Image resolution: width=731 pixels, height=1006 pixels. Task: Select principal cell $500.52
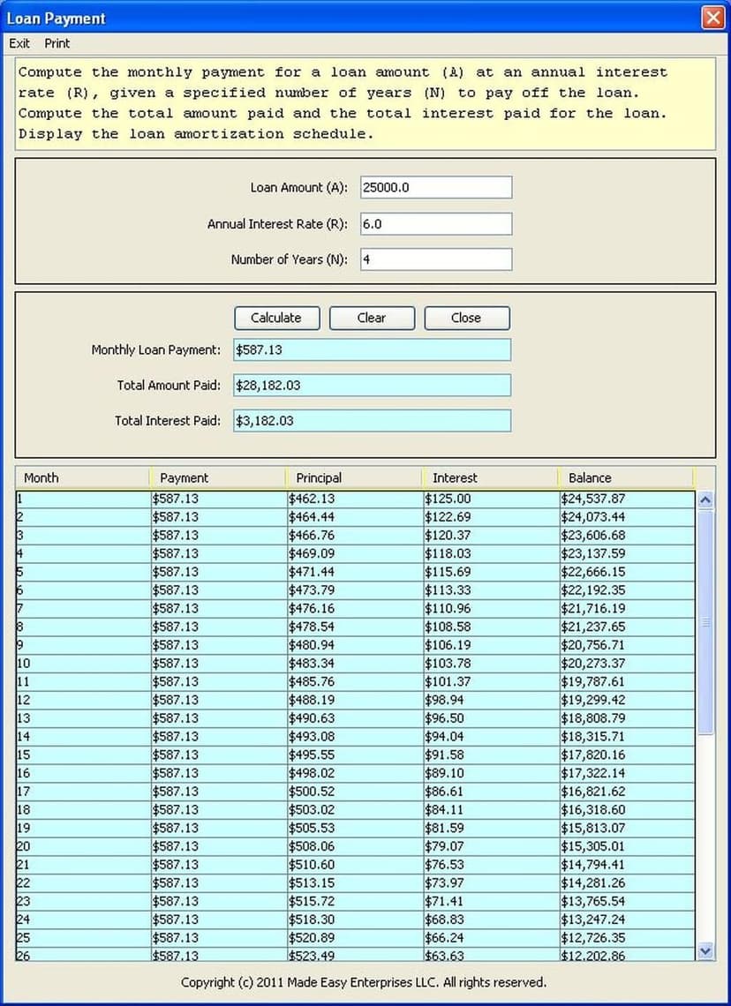(x=355, y=791)
